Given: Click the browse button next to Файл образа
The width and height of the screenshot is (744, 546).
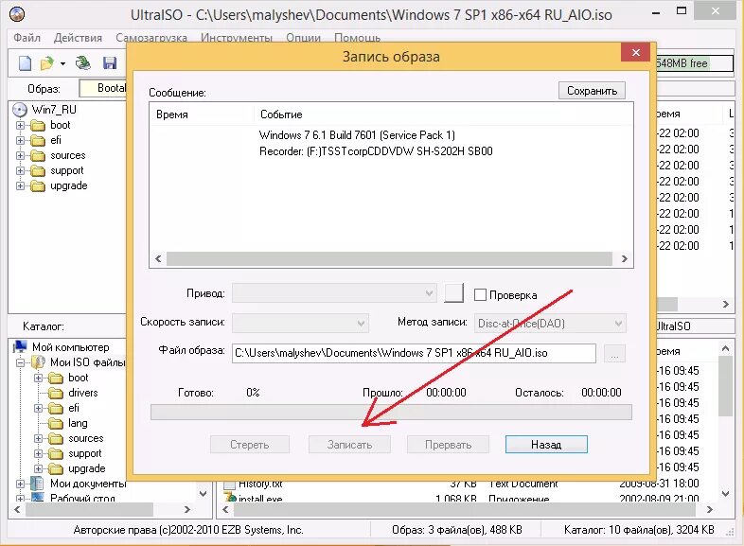Looking at the screenshot, I should click(614, 353).
